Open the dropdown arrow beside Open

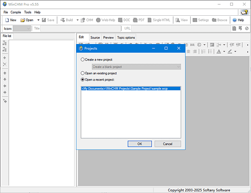pyautogui.click(x=38, y=20)
